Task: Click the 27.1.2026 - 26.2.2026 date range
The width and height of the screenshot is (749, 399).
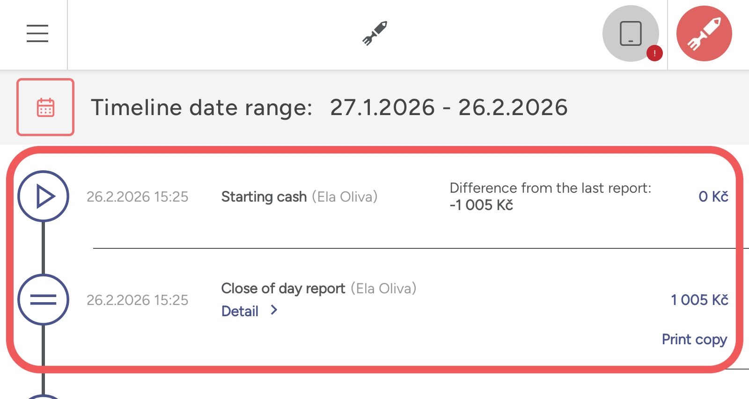Action: [448, 108]
